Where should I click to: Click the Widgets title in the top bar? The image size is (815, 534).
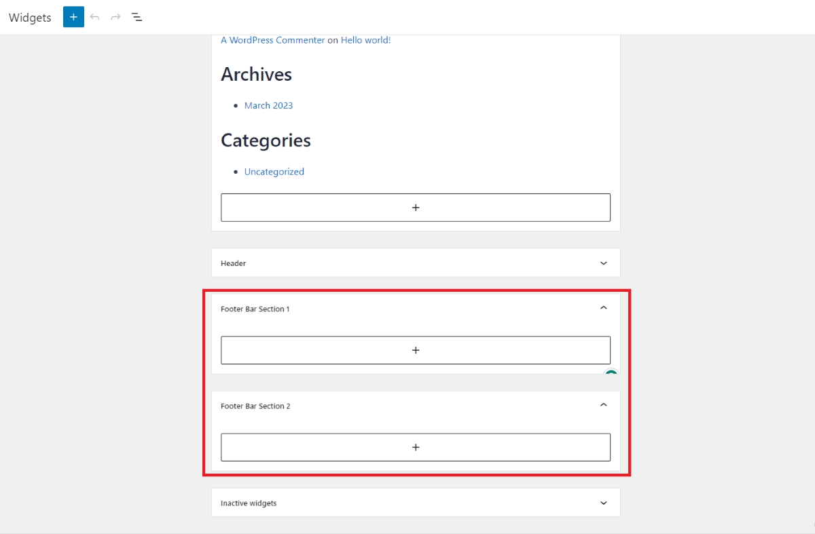pos(29,17)
